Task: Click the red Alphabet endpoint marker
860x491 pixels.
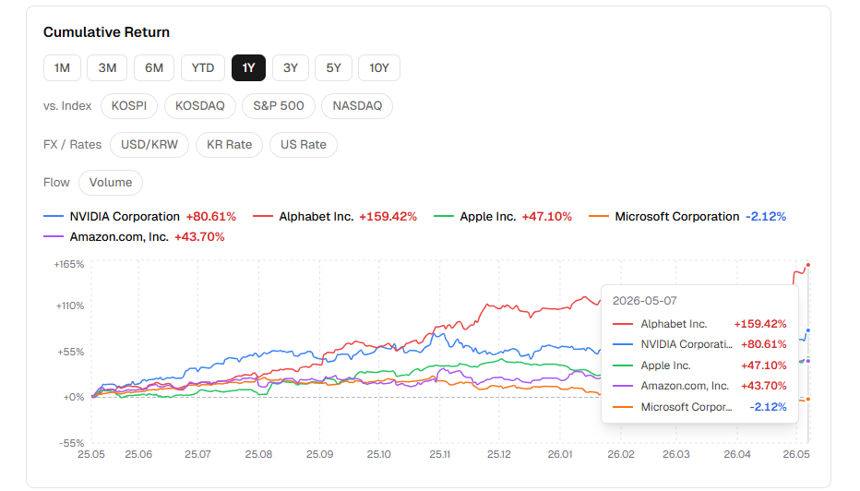Action: click(808, 265)
